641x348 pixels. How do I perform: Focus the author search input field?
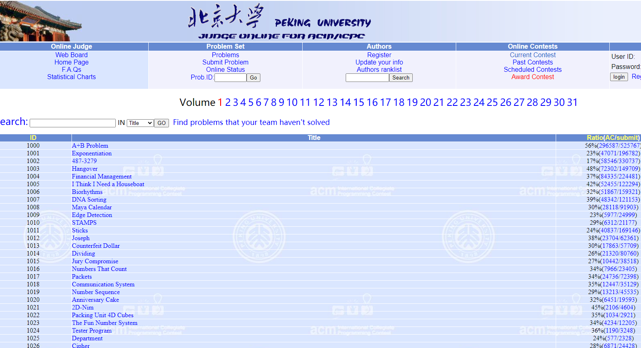[x=367, y=77]
